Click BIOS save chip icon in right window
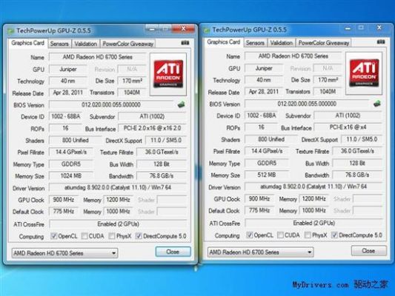The width and height of the screenshot is (395, 296). [x=377, y=103]
